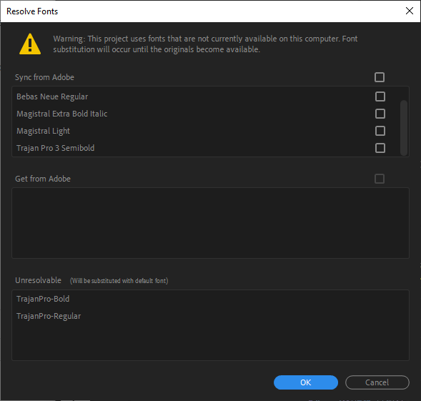Click inside the empty Get from Adobe list
Screen dimensions: 421x401
coord(210,223)
